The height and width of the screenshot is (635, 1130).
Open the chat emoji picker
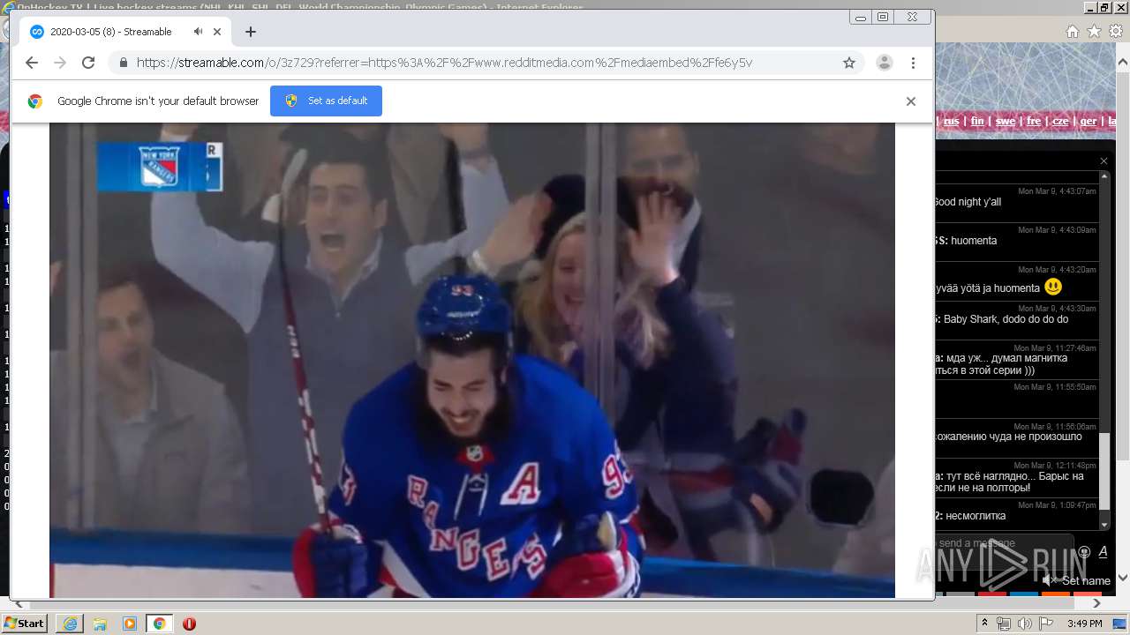click(x=1084, y=552)
